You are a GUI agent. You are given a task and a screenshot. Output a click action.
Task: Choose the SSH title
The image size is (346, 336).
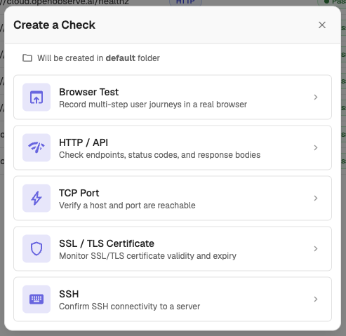click(x=69, y=294)
